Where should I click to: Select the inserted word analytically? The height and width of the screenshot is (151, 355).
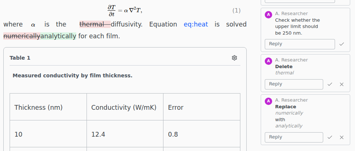pyautogui.click(x=58, y=36)
